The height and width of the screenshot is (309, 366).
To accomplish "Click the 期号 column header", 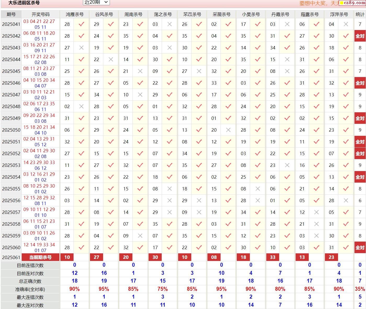I will coord(11,14).
